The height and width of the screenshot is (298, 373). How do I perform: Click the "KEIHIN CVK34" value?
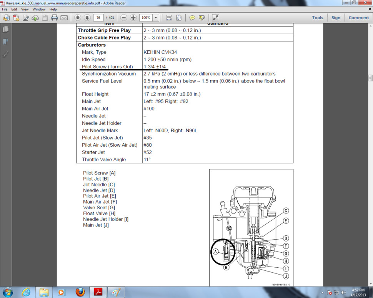[160, 52]
